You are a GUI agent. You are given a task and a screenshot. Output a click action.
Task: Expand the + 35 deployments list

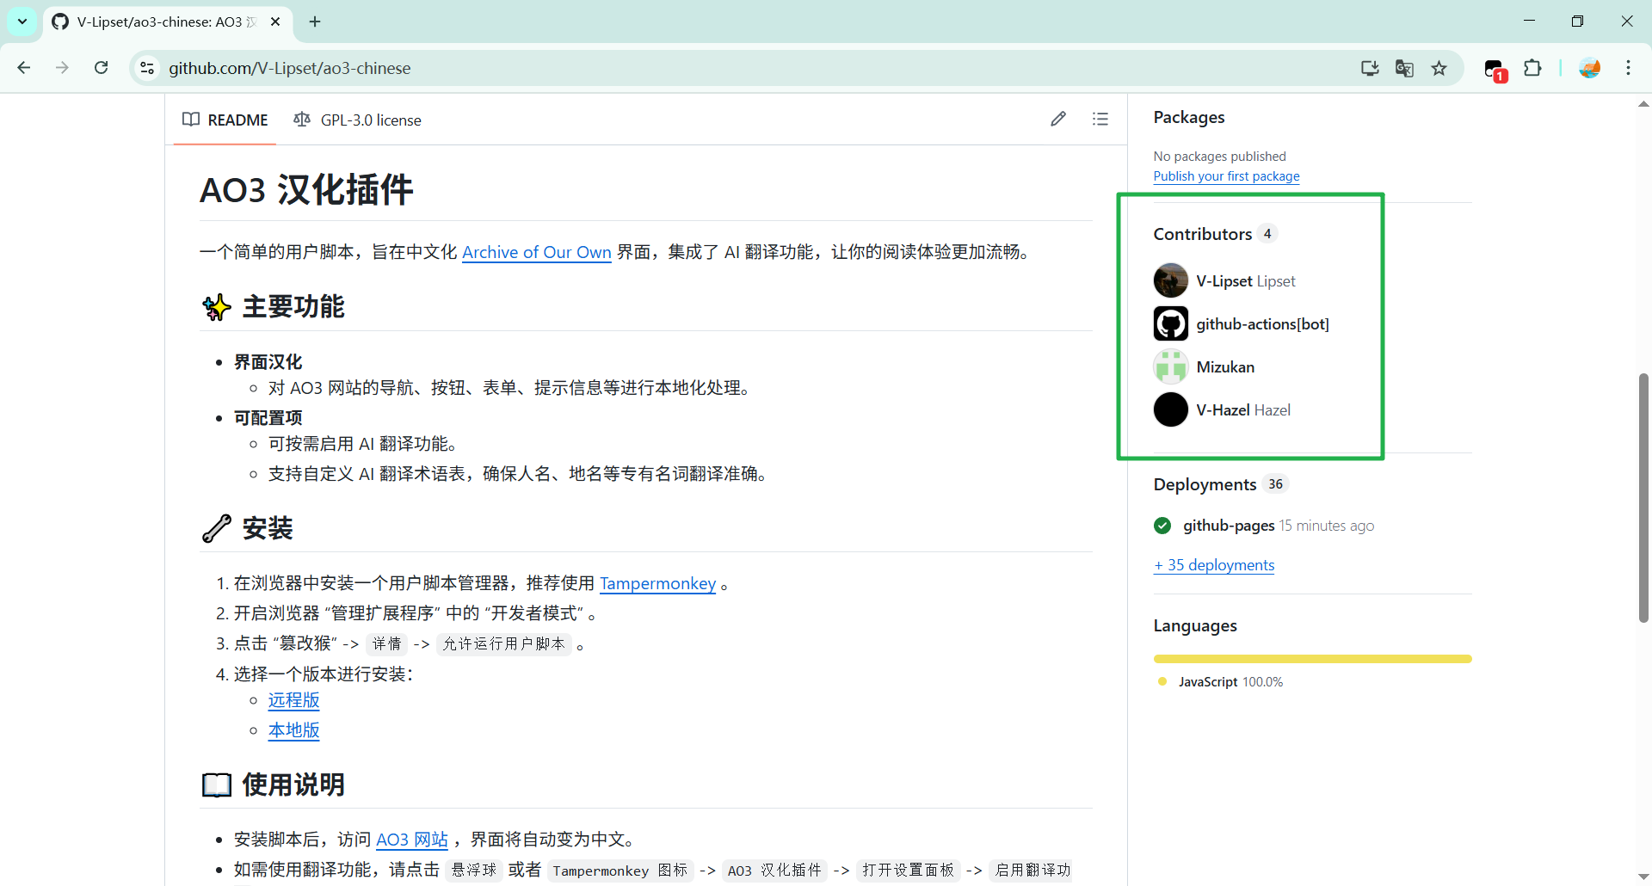[x=1213, y=565]
